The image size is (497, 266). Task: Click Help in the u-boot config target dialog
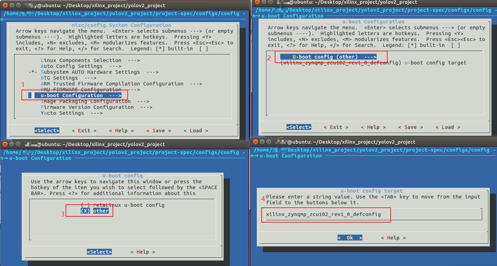[x=393, y=238]
